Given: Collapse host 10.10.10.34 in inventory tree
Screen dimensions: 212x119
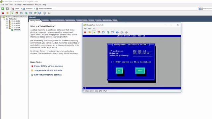Looking at the screenshot, I should [x=7, y=28].
